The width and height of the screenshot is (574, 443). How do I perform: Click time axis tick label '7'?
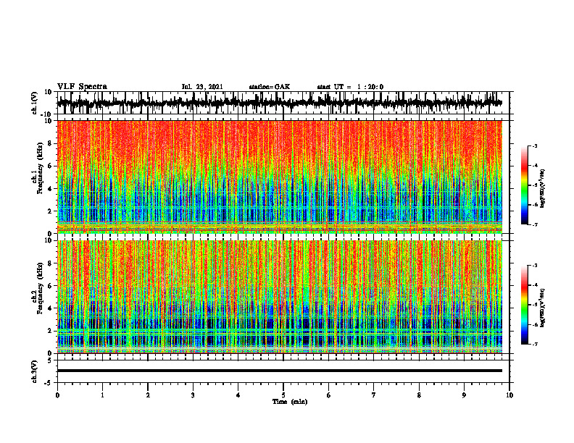374,395
